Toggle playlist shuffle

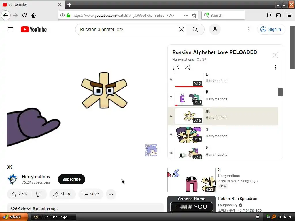187,67
